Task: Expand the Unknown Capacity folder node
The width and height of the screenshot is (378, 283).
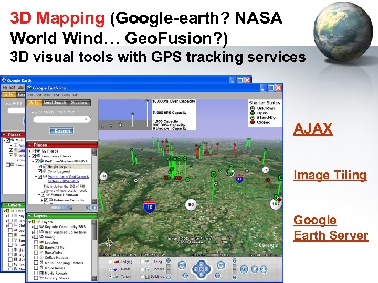Action: coord(42,200)
